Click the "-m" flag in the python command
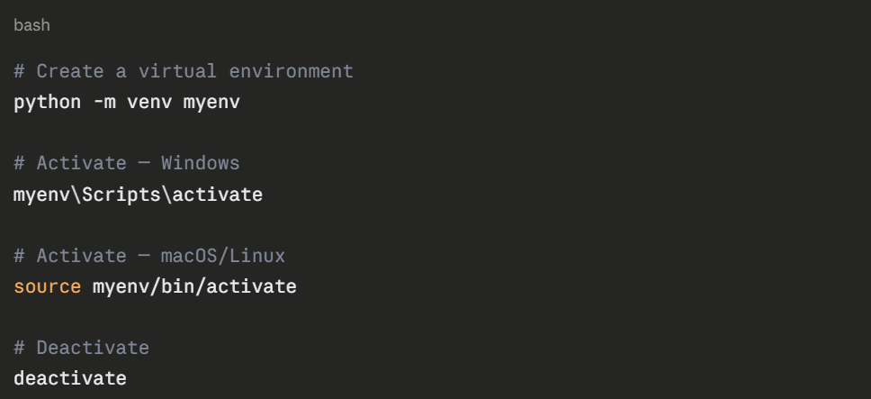The image size is (871, 399). pos(104,102)
